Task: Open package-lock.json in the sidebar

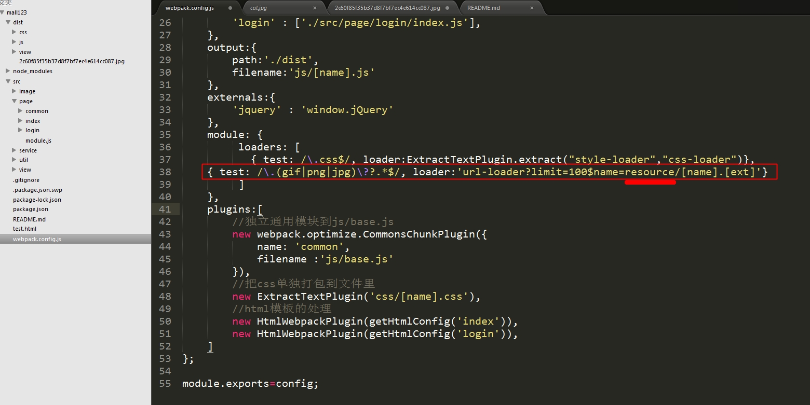Action: [37, 200]
